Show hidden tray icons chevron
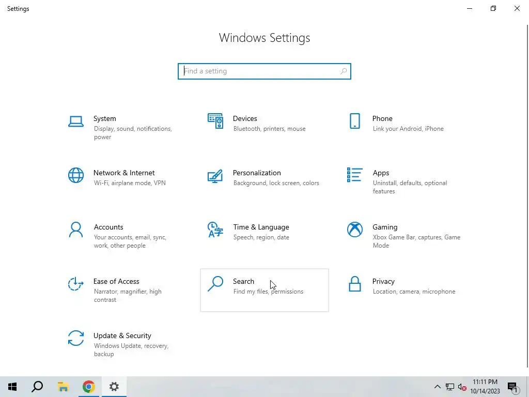This screenshot has height=397, width=529. [437, 387]
